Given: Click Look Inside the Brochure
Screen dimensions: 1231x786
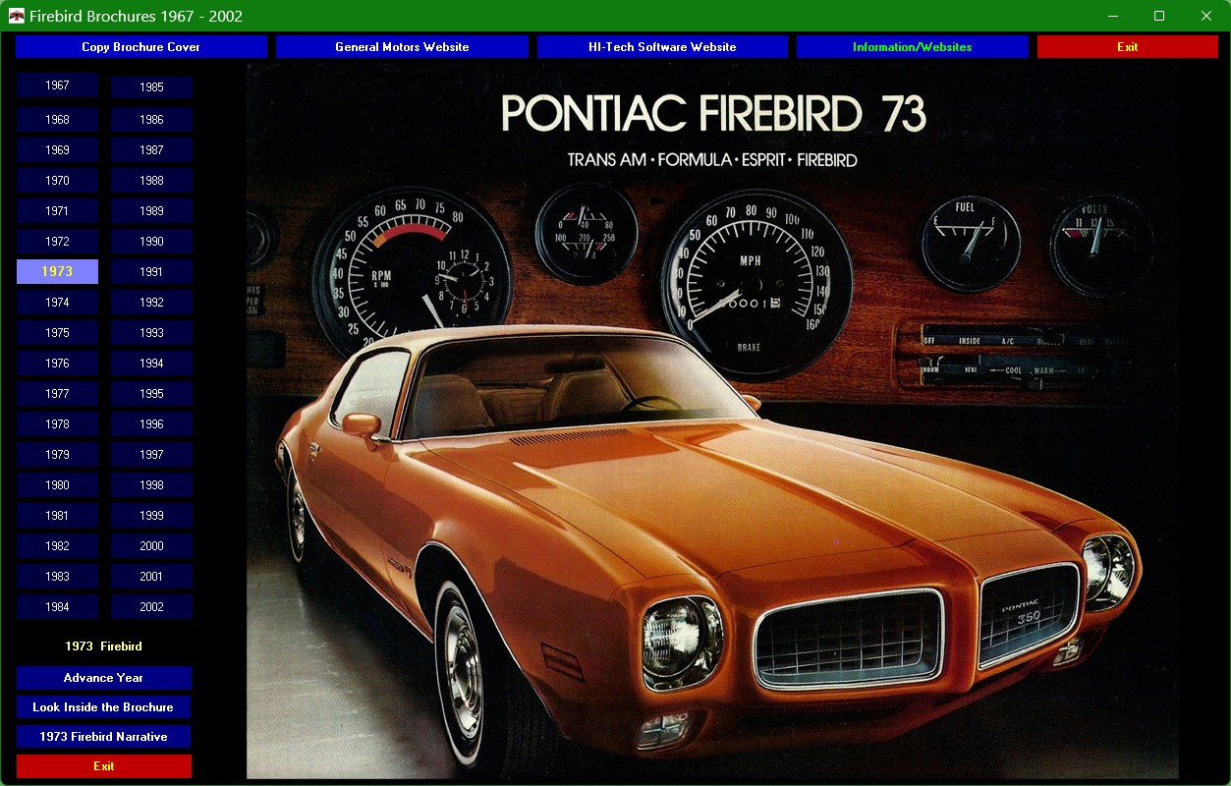Looking at the screenshot, I should pos(103,707).
